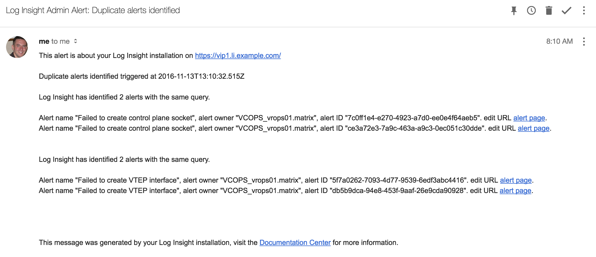The image size is (596, 257).
Task: Open alert page link for ID 7c0ff1e4
Action: pyautogui.click(x=529, y=118)
